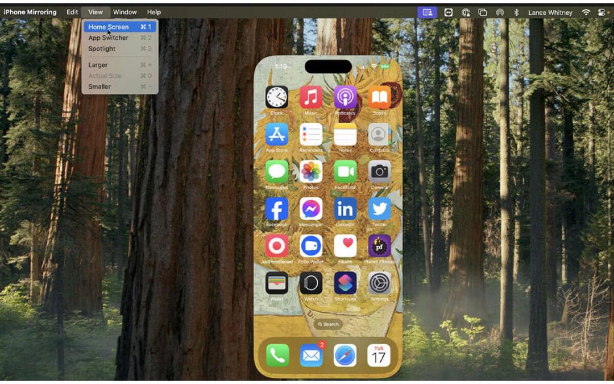Open Mail from the iPhone dock
Viewport: 614px width, 384px height.
coord(312,356)
